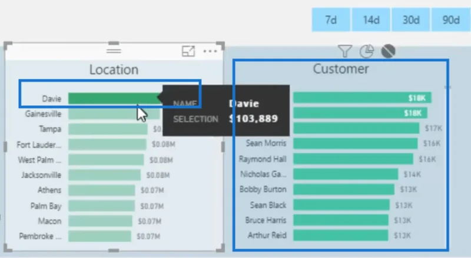Select the Filter interaction icon
Image resolution: width=471 pixels, height=258 pixels.
(344, 51)
